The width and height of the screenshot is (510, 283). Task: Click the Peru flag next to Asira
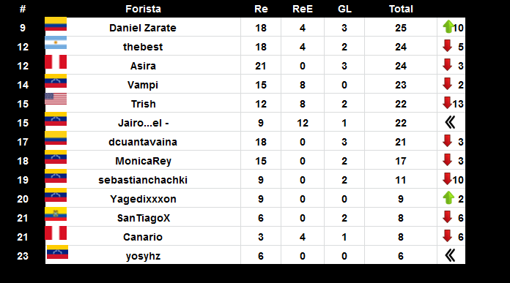[56, 61]
